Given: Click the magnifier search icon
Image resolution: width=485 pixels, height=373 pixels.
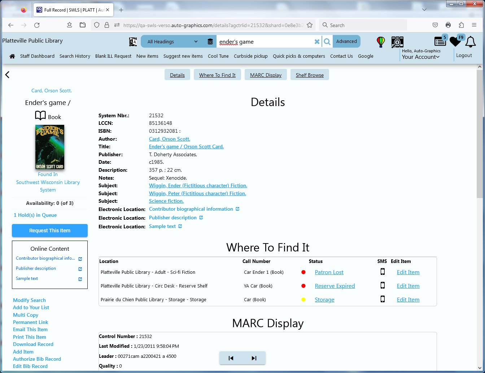Looking at the screenshot, I should coord(327,42).
